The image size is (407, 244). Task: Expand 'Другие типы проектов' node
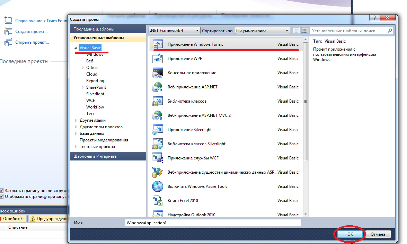tap(76, 127)
